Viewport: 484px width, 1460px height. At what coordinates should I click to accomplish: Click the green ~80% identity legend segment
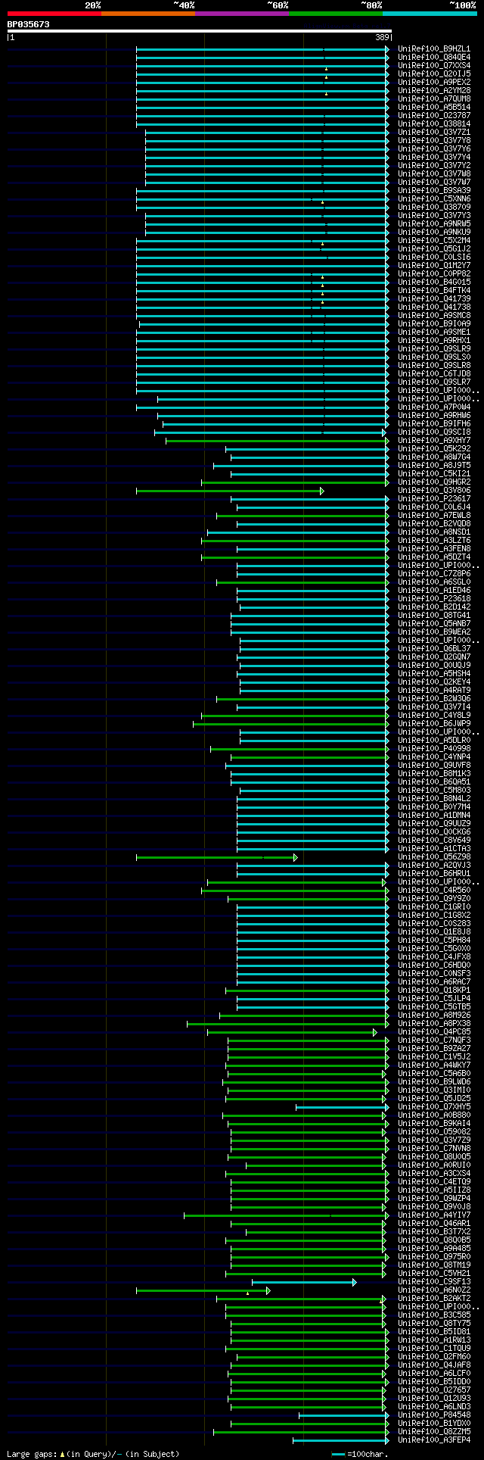(336, 14)
